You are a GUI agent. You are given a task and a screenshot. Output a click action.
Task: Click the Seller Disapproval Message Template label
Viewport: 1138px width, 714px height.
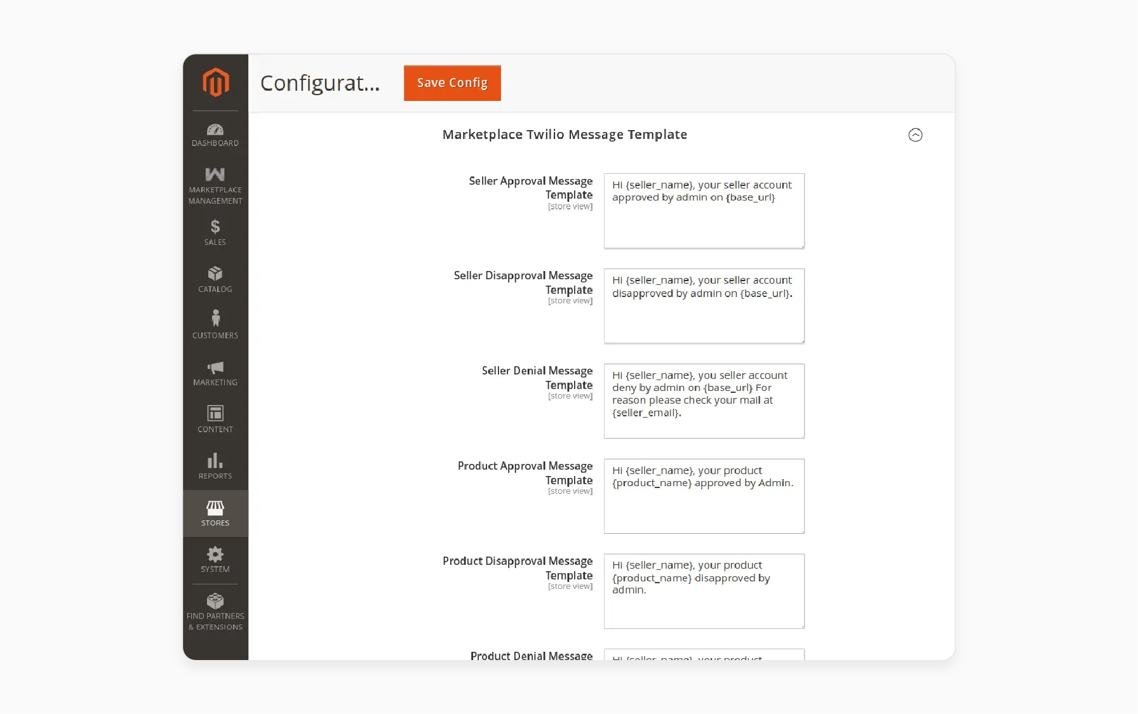point(523,282)
